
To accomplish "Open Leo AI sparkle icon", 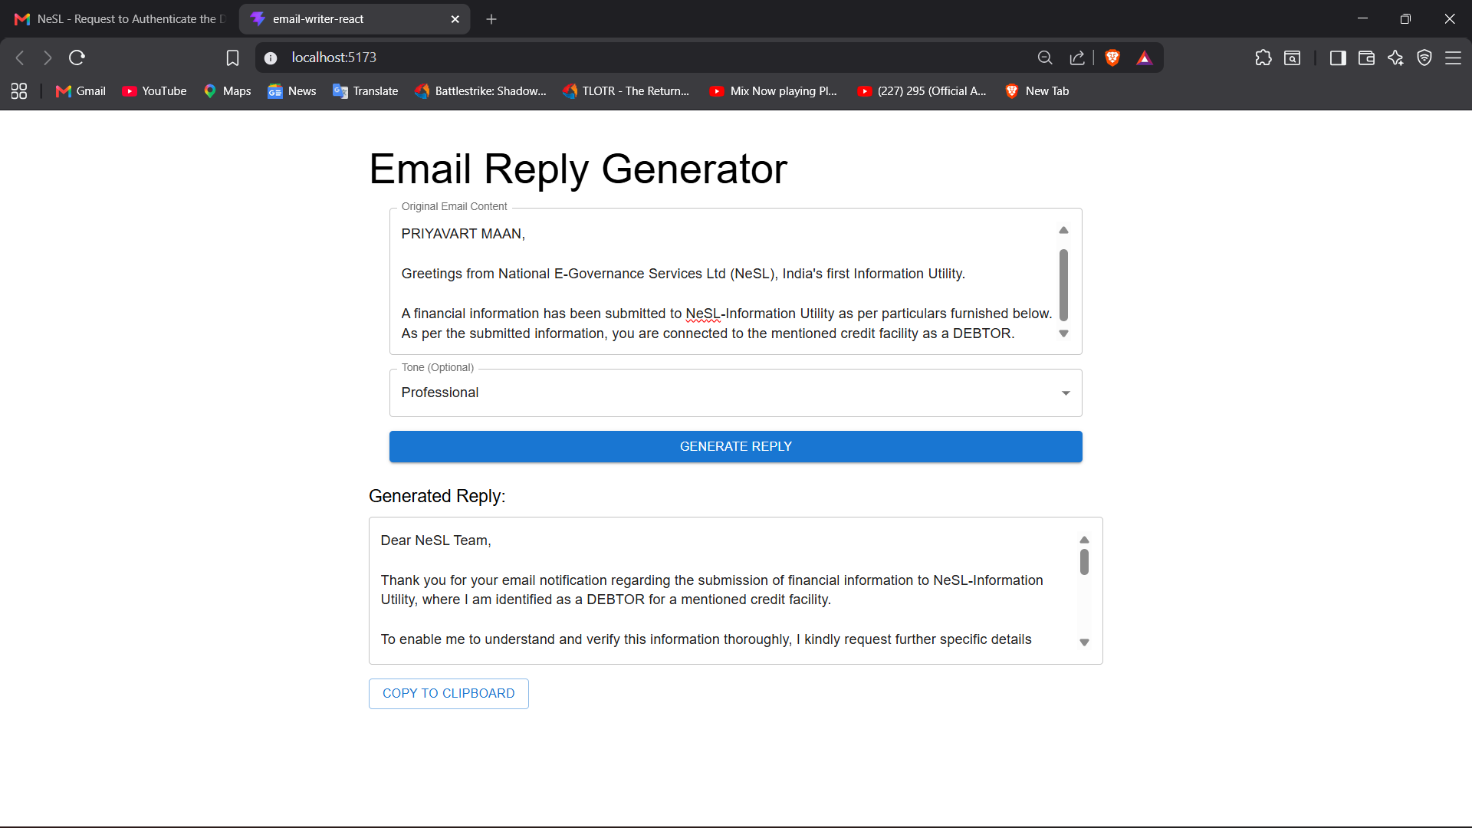I will click(1395, 58).
